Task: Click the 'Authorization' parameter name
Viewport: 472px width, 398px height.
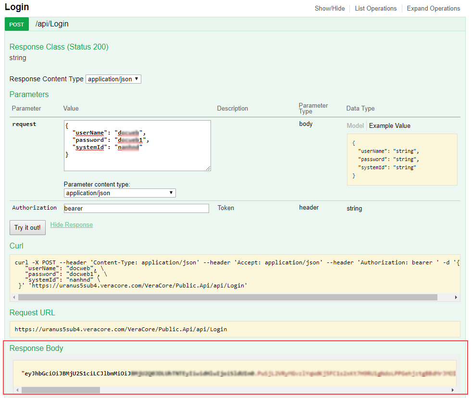Action: pos(34,208)
